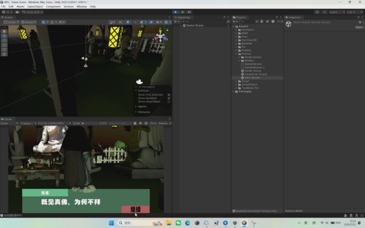
Task: Expand the Obstacles section
Action: pyautogui.click(x=136, y=112)
